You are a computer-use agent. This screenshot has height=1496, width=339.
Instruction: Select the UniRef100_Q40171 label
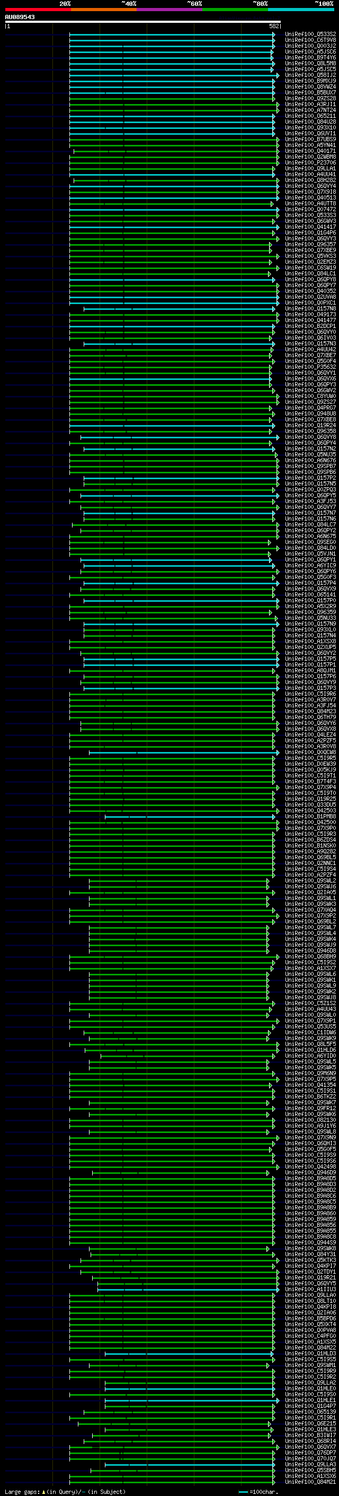(x=310, y=151)
